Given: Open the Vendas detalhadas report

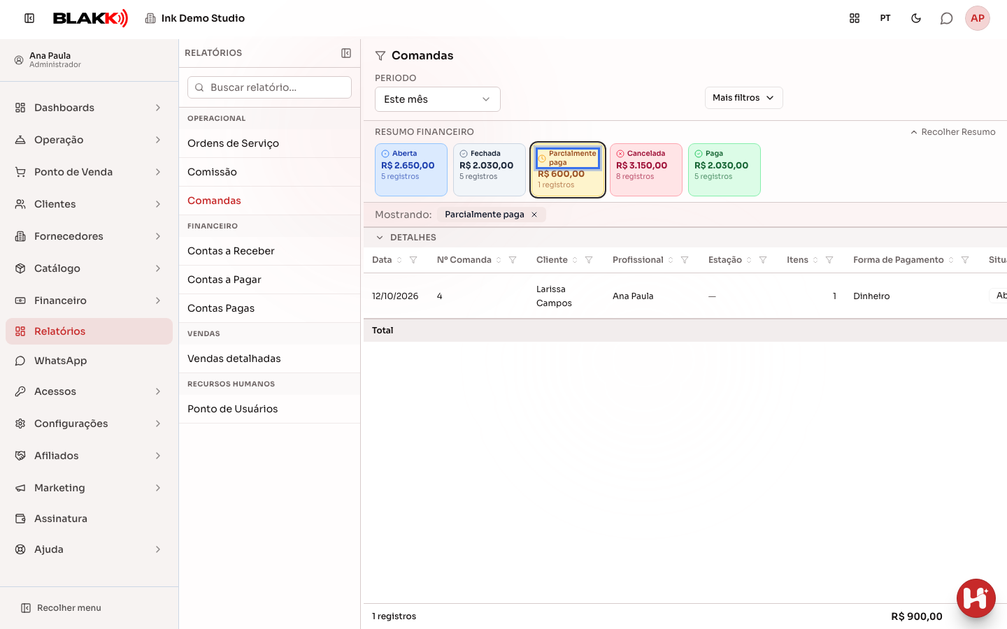Looking at the screenshot, I should pyautogui.click(x=269, y=359).
